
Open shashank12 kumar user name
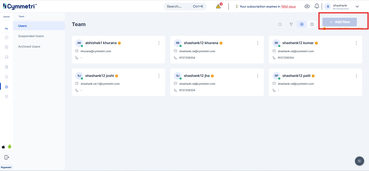pos(298,43)
